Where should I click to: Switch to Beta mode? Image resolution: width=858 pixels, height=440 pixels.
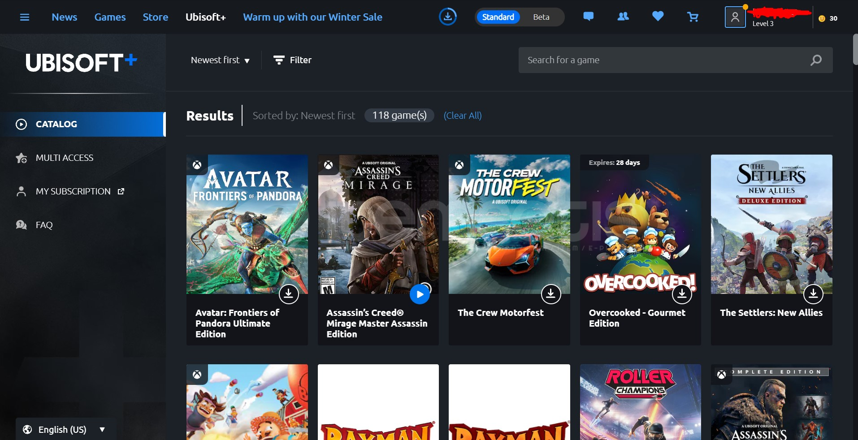pos(541,17)
